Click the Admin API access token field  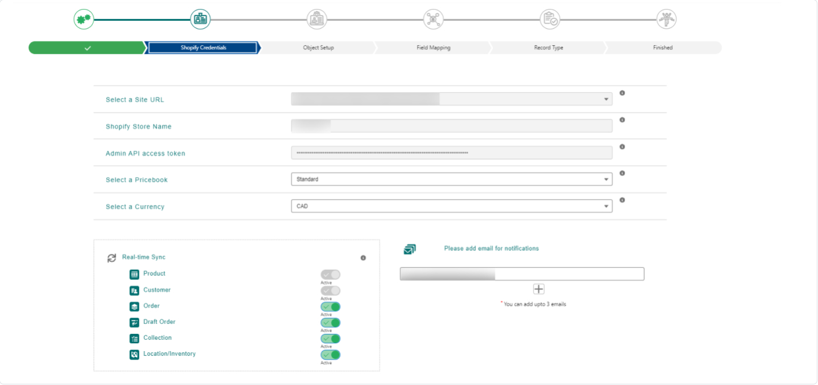pos(451,153)
